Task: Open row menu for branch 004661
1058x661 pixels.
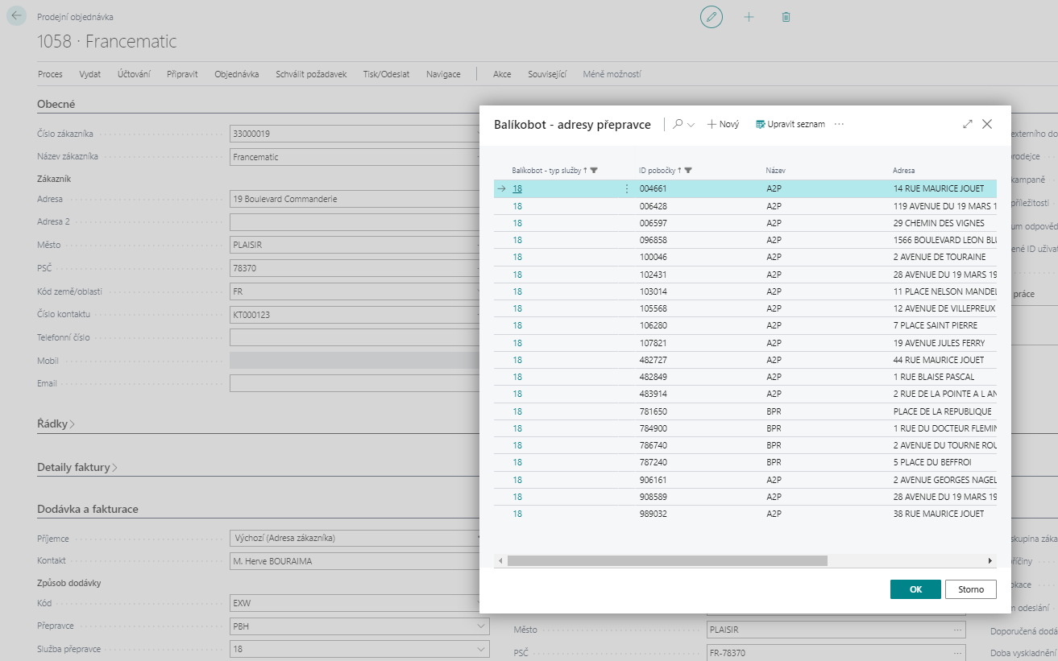Action: [626, 188]
